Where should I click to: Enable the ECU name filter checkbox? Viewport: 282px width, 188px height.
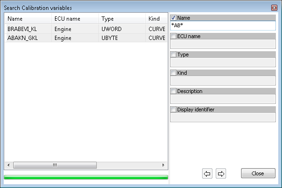click(173, 36)
